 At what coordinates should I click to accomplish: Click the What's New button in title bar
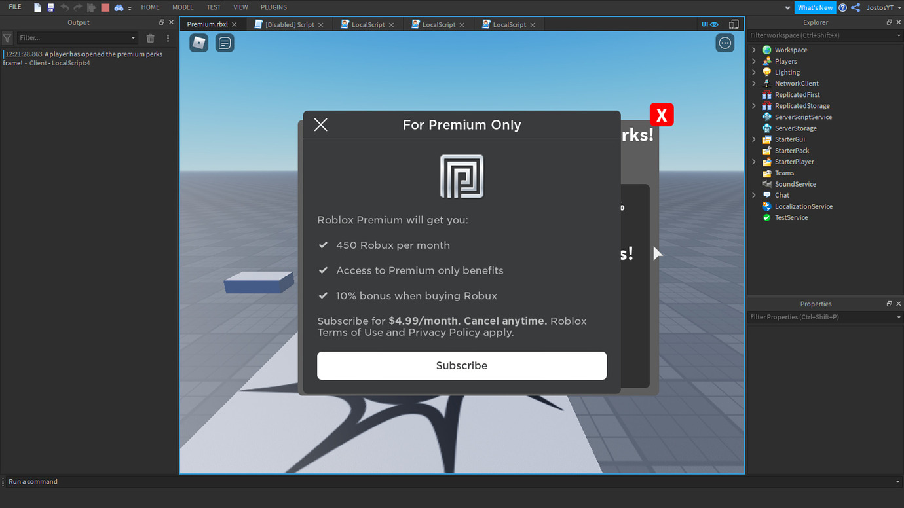tap(815, 7)
